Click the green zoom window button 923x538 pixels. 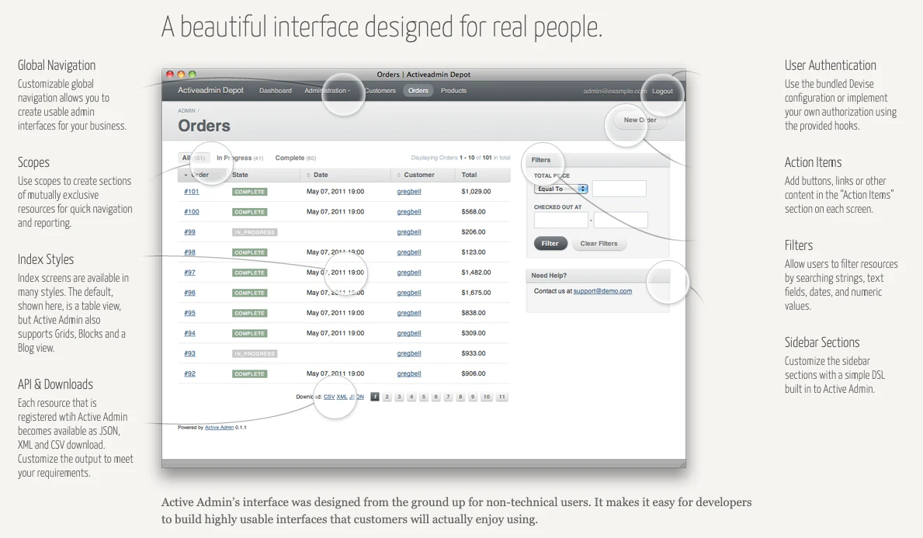coord(192,75)
